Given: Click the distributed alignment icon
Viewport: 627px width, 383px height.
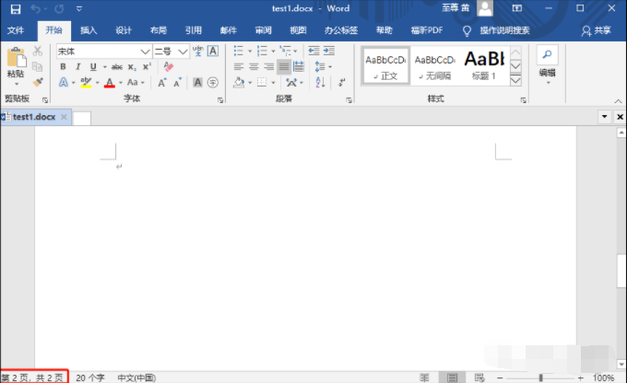Looking at the screenshot, I should (x=299, y=66).
